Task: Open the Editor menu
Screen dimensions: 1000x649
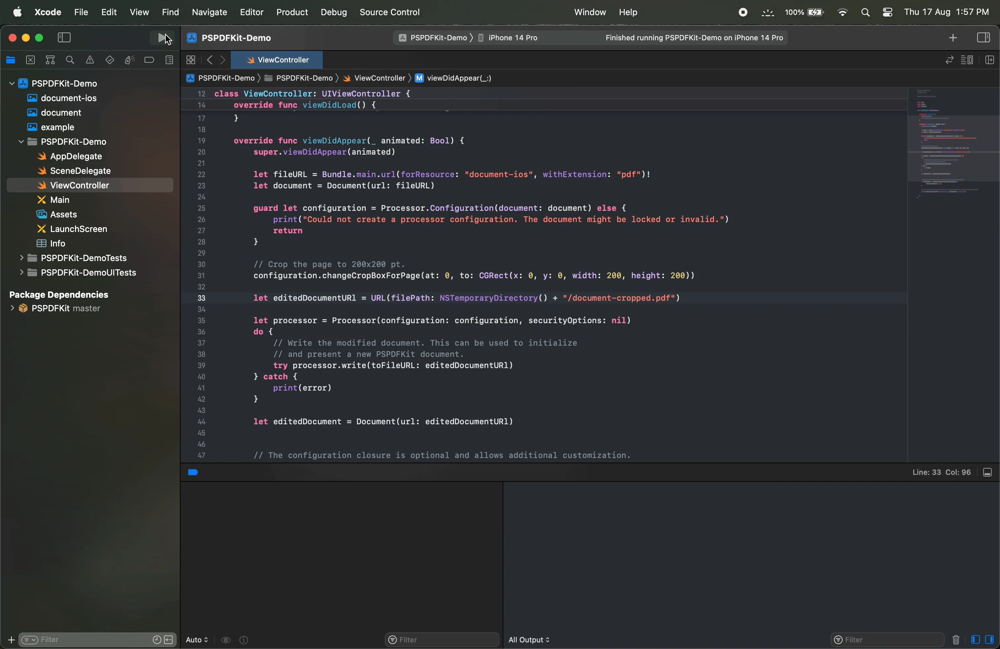Action: click(x=251, y=12)
